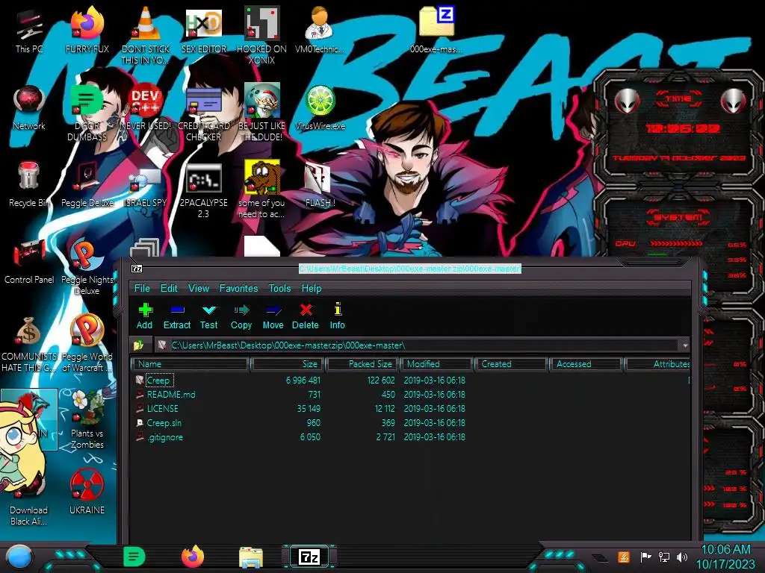Screen dimensions: 765x573
Task: Extract files using the Extract toolbar icon
Action: 176,316
